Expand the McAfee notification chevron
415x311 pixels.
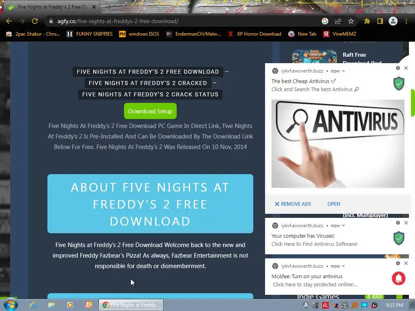(x=343, y=266)
